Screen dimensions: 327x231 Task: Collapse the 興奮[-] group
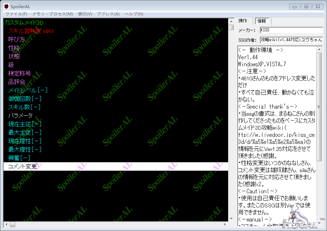19,158
